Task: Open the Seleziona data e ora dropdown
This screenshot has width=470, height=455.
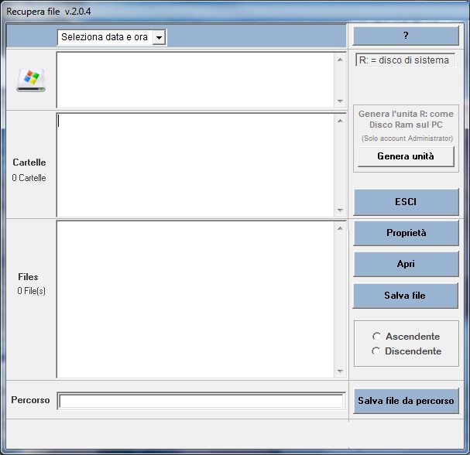Action: (160, 37)
